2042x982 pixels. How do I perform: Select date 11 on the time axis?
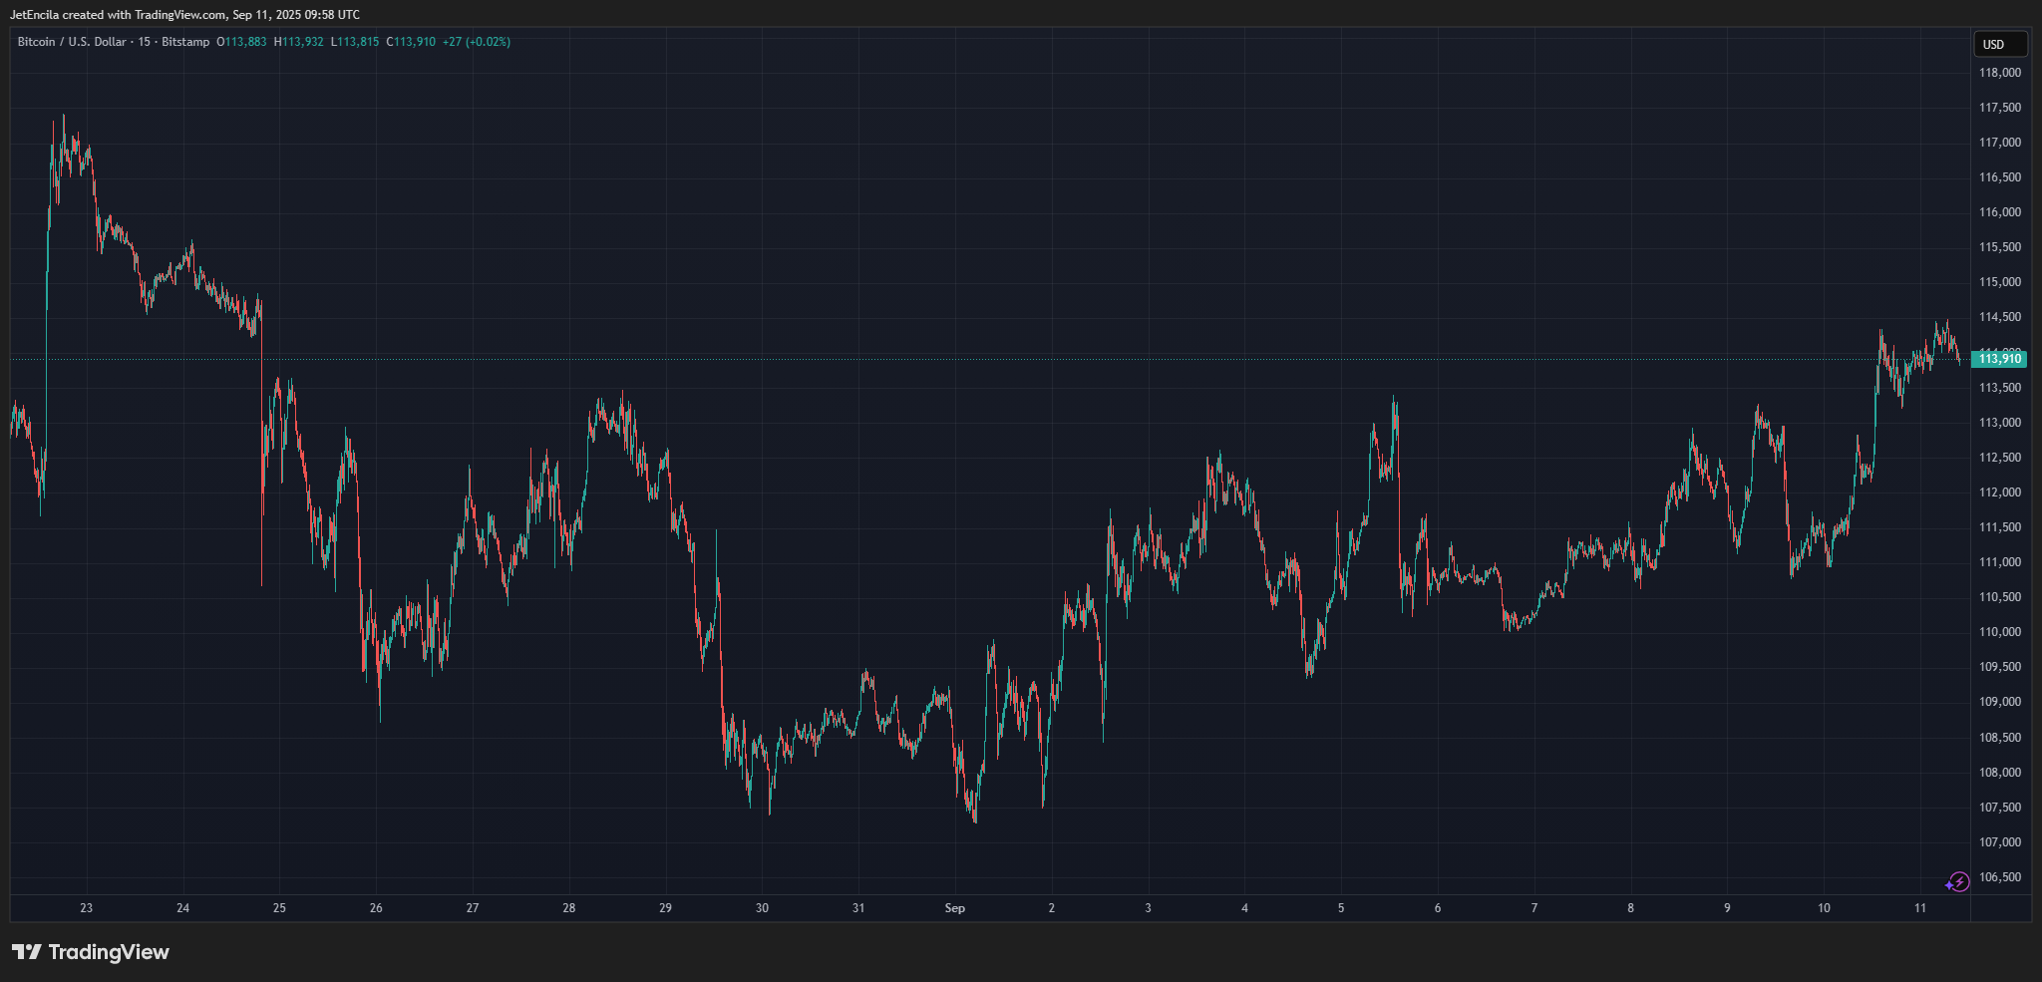(1920, 908)
